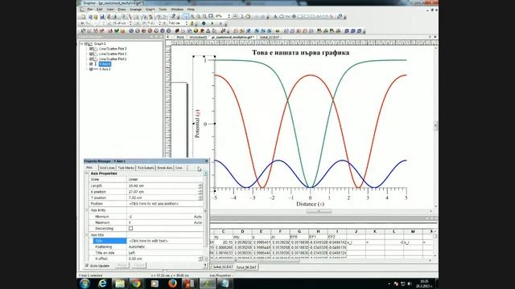Screen dimensions: 515x289
Task: Open the Scale dropdown showing Linear
Action: [165, 180]
